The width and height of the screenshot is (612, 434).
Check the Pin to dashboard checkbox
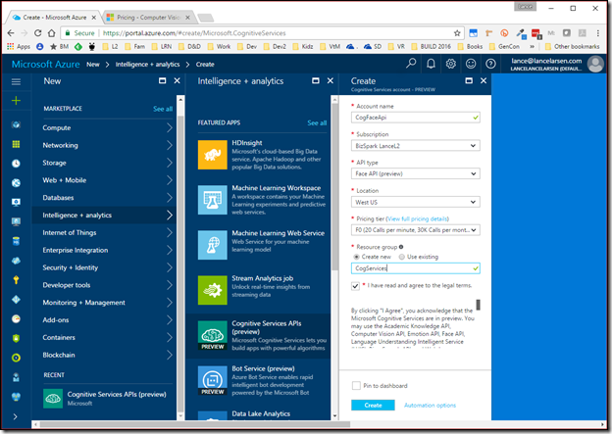pos(356,386)
